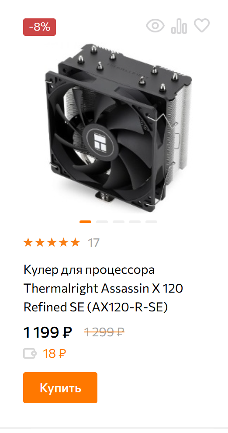Click the -8% discount badge

(x=39, y=27)
